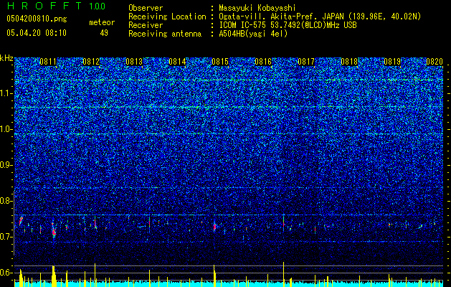Click the large red echo at 0811

click(54, 230)
